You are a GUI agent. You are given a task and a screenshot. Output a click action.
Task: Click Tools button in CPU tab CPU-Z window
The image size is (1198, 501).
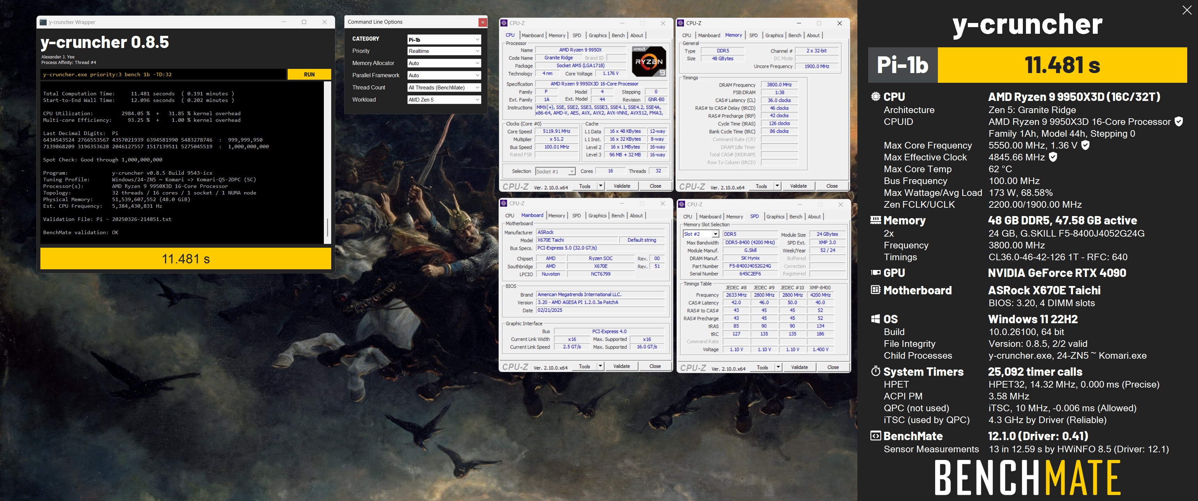pyautogui.click(x=585, y=186)
